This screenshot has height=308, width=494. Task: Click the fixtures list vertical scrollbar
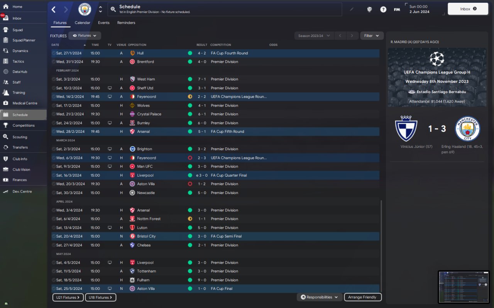pos(381,246)
